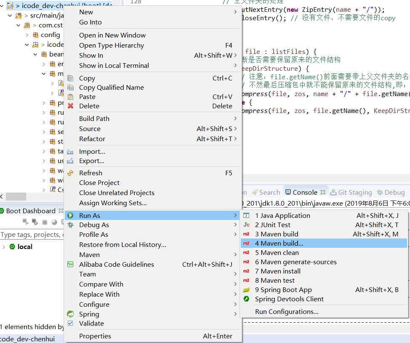Collapse the icode_dev-chenhui project node
The width and height of the screenshot is (410, 343).
point(2,5)
